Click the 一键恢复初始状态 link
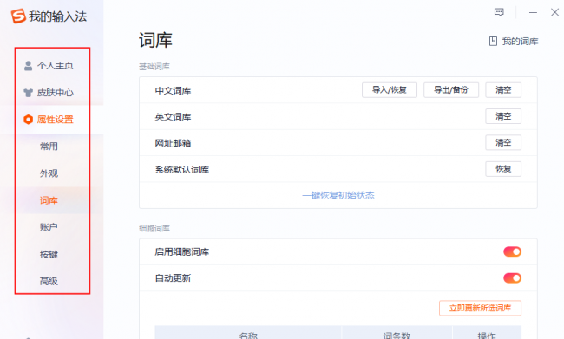Image resolution: width=564 pixels, height=339 pixels. point(338,195)
